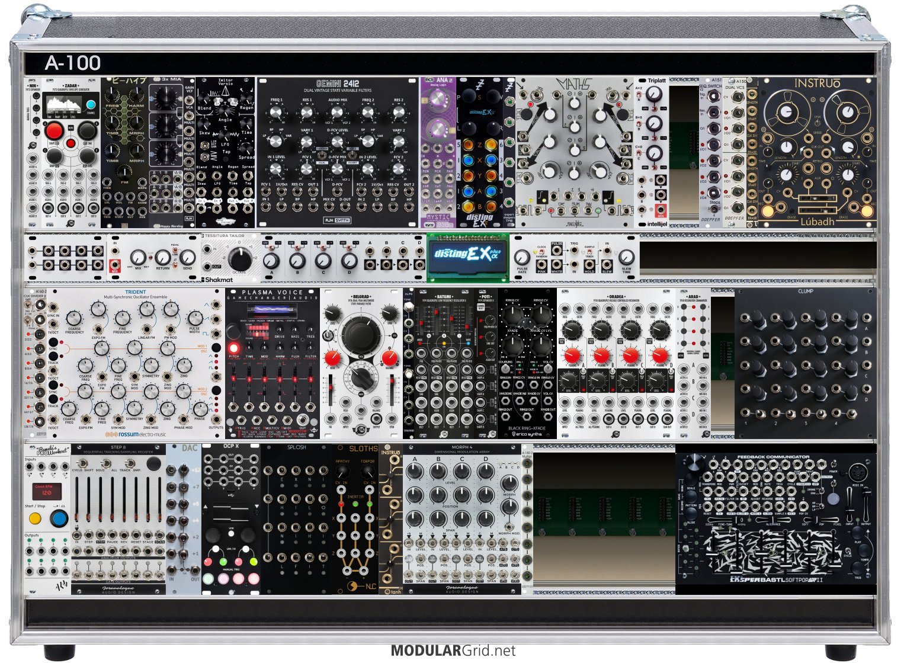Click the Gemini 2412 FREQ 1 knob
Image resolution: width=907 pixels, height=663 pixels.
(276, 114)
